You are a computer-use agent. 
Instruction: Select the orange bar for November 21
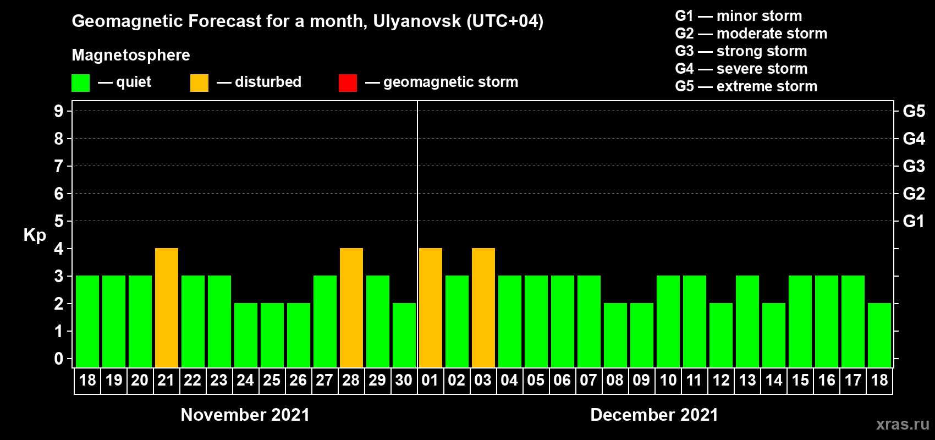(x=167, y=307)
